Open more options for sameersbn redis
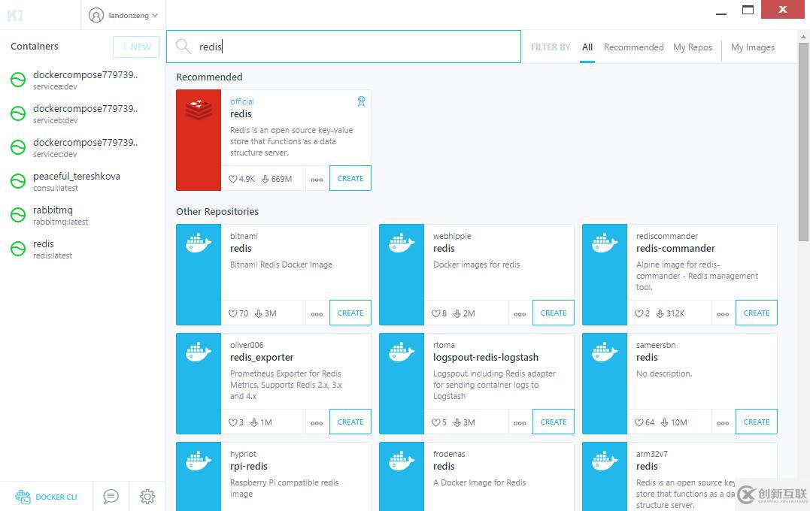Screen dimensions: 810x511 (x=723, y=422)
